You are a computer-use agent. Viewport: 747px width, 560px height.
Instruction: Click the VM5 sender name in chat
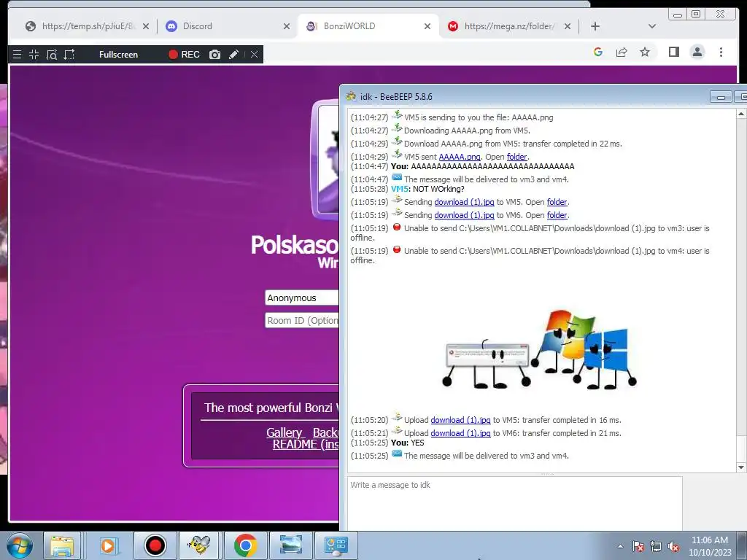coord(399,189)
